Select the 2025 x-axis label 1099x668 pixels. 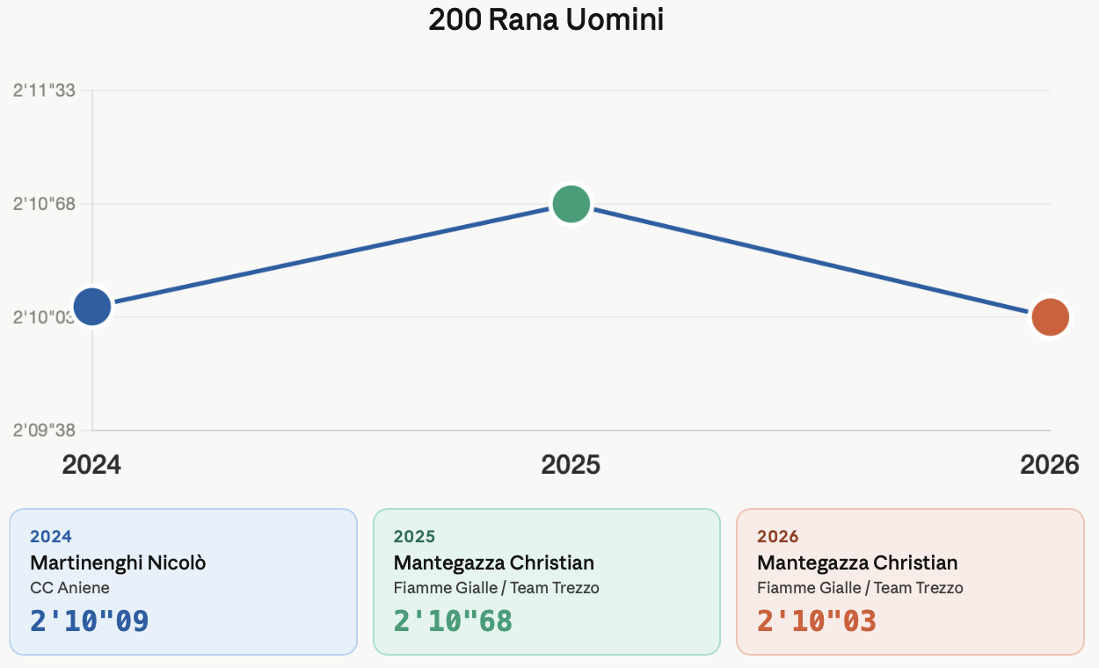pos(571,464)
